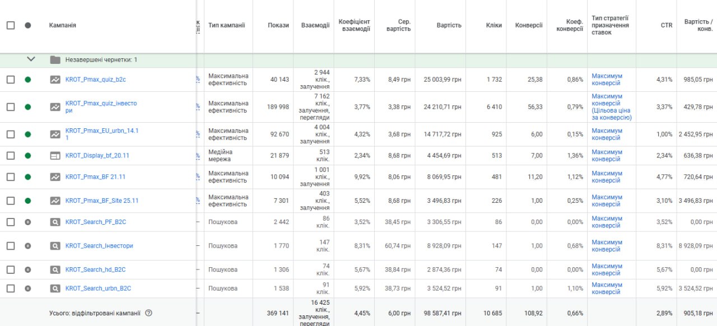Open KROT_Pmax_BF_Site 25.11 campaign
Image resolution: width=717 pixels, height=326 pixels.
102,201
